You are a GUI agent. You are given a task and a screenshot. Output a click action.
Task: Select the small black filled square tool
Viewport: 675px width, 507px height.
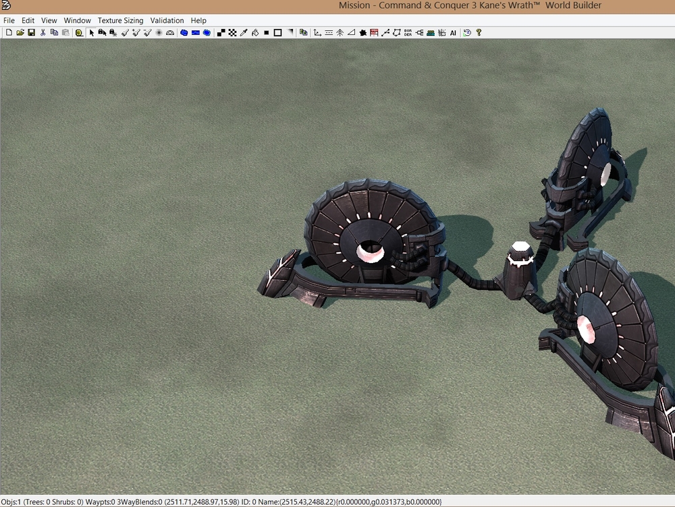pyautogui.click(x=267, y=32)
